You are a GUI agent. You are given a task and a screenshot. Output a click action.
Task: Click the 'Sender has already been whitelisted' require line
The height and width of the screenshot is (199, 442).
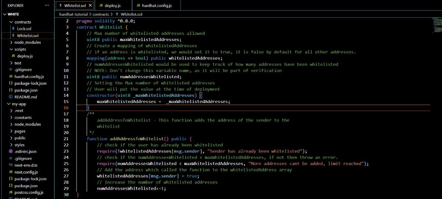202,151
